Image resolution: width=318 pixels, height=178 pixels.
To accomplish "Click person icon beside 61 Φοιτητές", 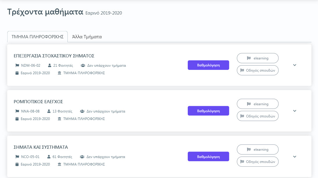I will 49,157.
